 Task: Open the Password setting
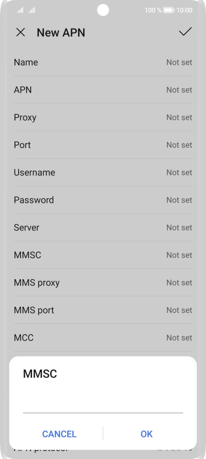pyautogui.click(x=103, y=200)
